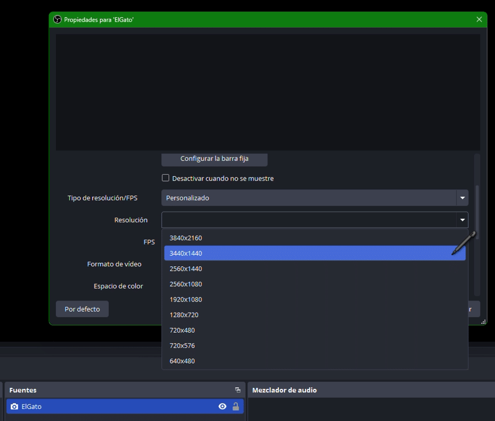Click the camera icon beside the ElGato source

14,407
